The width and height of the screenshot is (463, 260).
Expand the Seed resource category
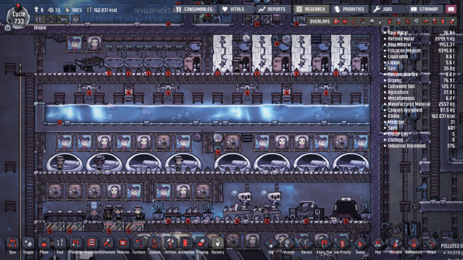tap(419, 128)
